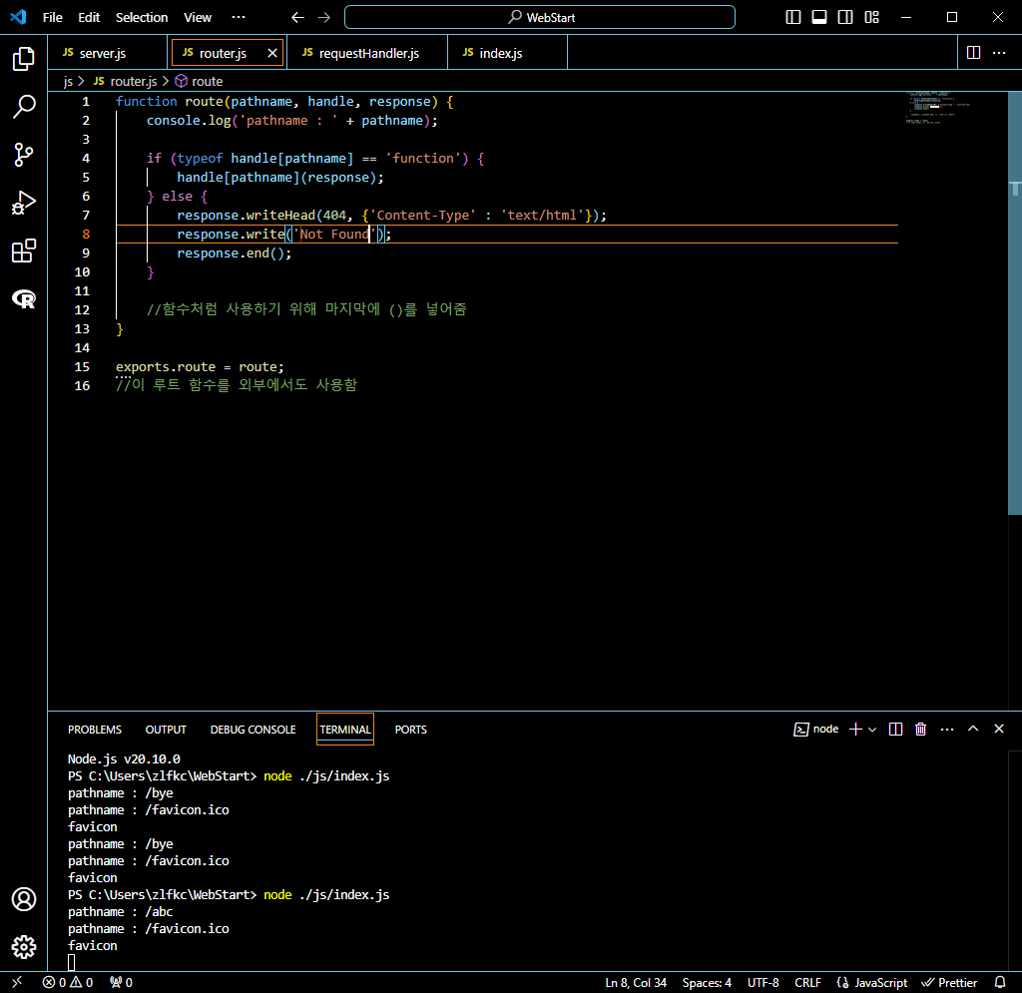Image resolution: width=1022 pixels, height=993 pixels.
Task: Toggle the bottom panel layout icon
Action: 819,18
